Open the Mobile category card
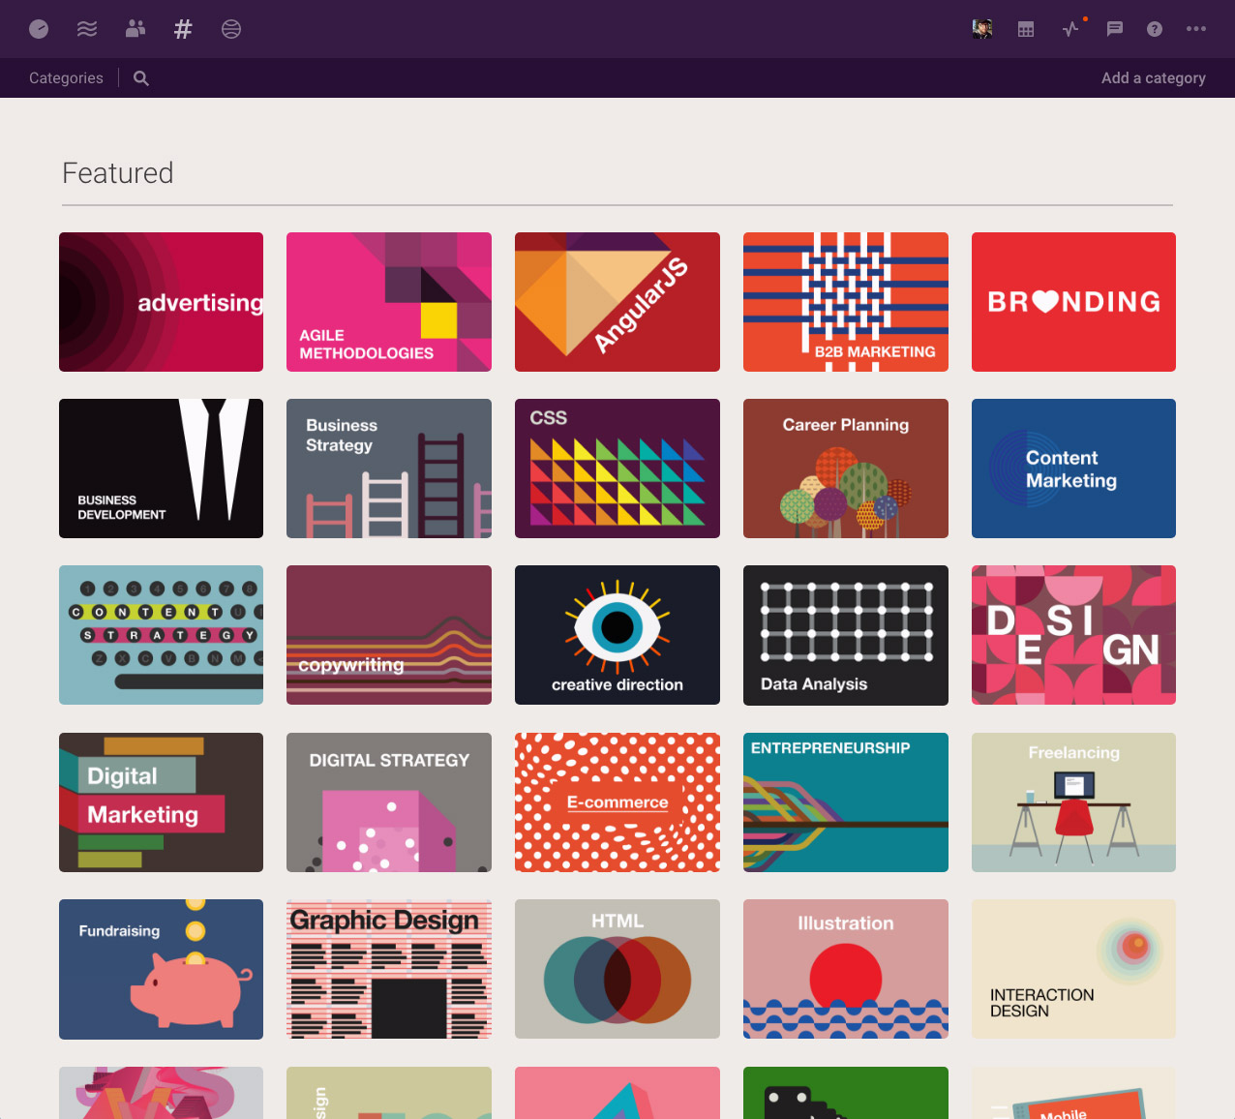Image resolution: width=1235 pixels, height=1119 pixels. point(1073,1093)
